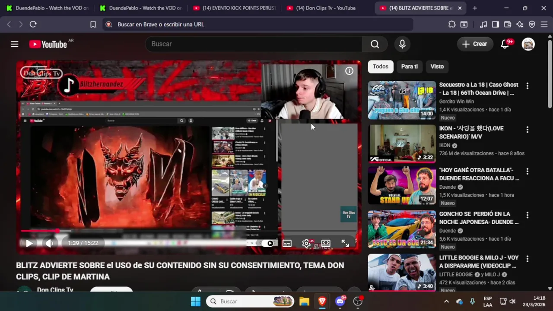This screenshot has height=311, width=553.
Task: Bookmark this page in Brave
Action: pyautogui.click(x=93, y=24)
